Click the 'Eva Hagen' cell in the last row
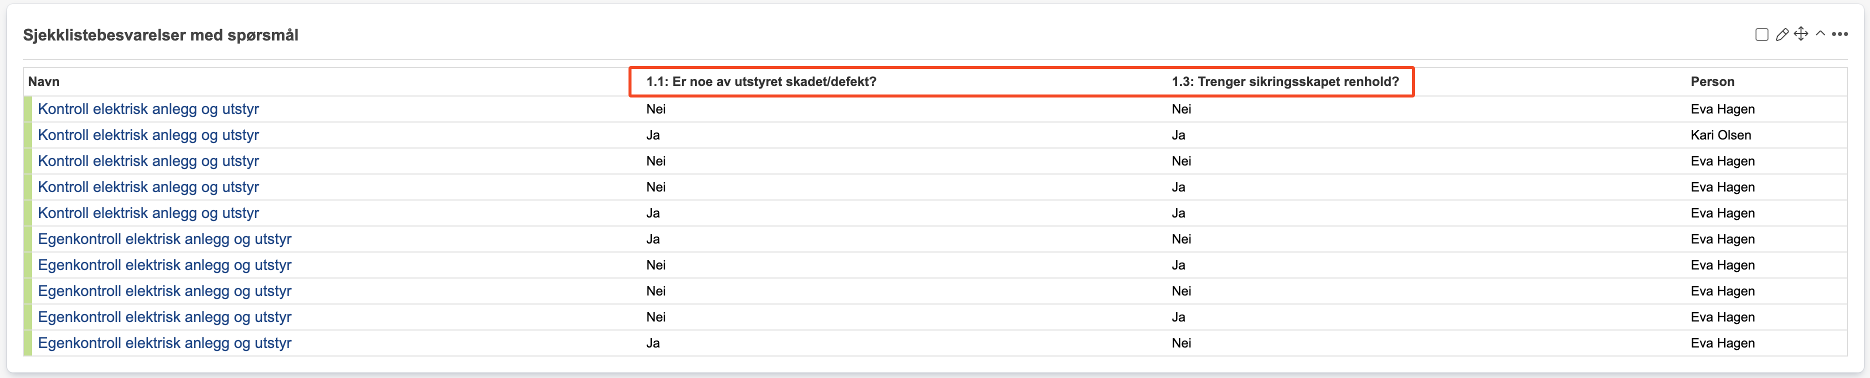Screen dimensions: 1870x378 click(x=1722, y=343)
